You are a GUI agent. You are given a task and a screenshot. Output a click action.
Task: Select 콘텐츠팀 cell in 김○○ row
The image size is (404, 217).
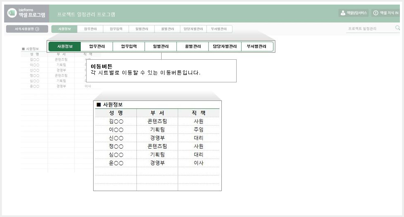[x=157, y=121]
